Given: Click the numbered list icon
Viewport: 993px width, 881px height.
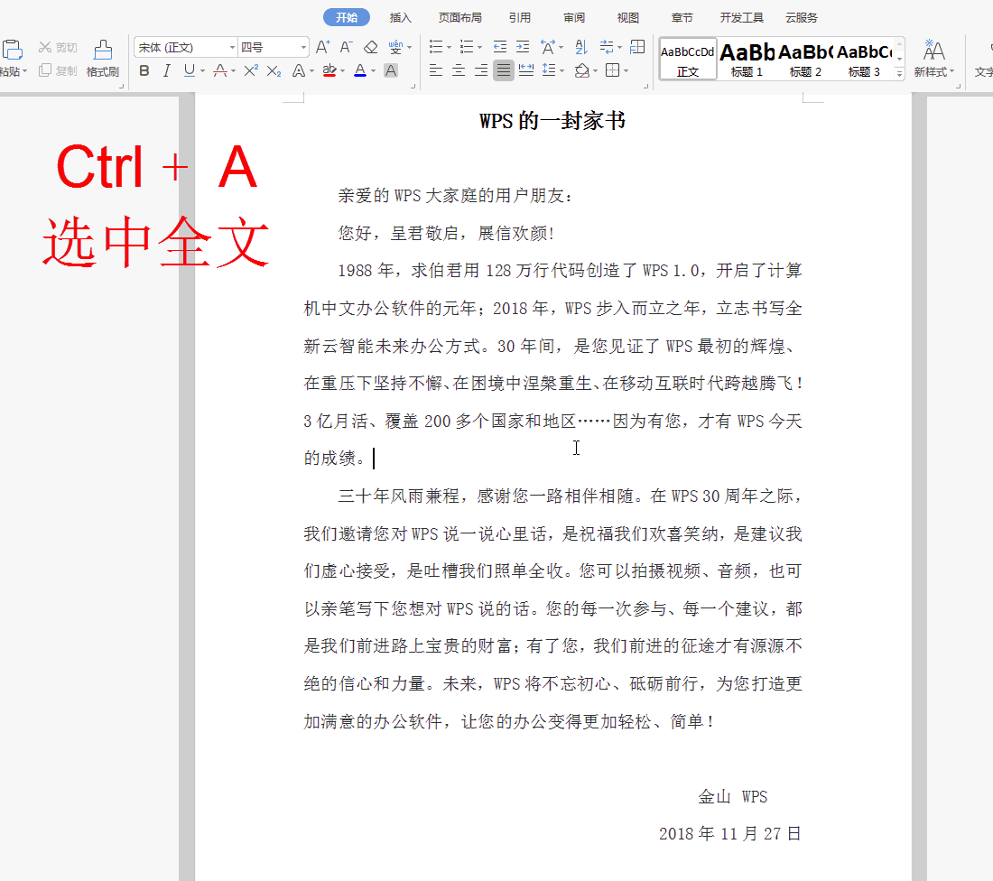Looking at the screenshot, I should (467, 47).
